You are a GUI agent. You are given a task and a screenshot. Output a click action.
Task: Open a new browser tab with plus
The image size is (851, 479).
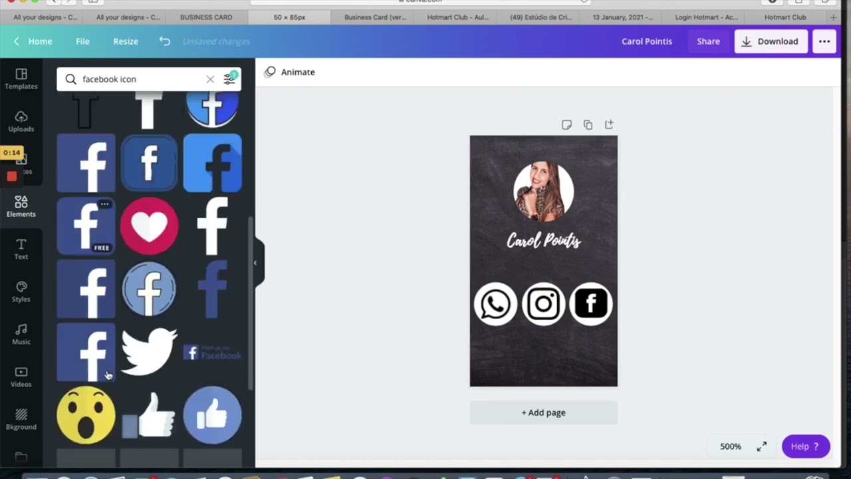(834, 17)
